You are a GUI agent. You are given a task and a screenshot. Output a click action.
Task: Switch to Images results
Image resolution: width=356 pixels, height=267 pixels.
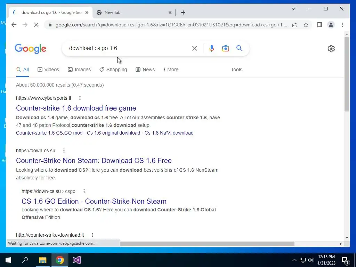click(79, 70)
